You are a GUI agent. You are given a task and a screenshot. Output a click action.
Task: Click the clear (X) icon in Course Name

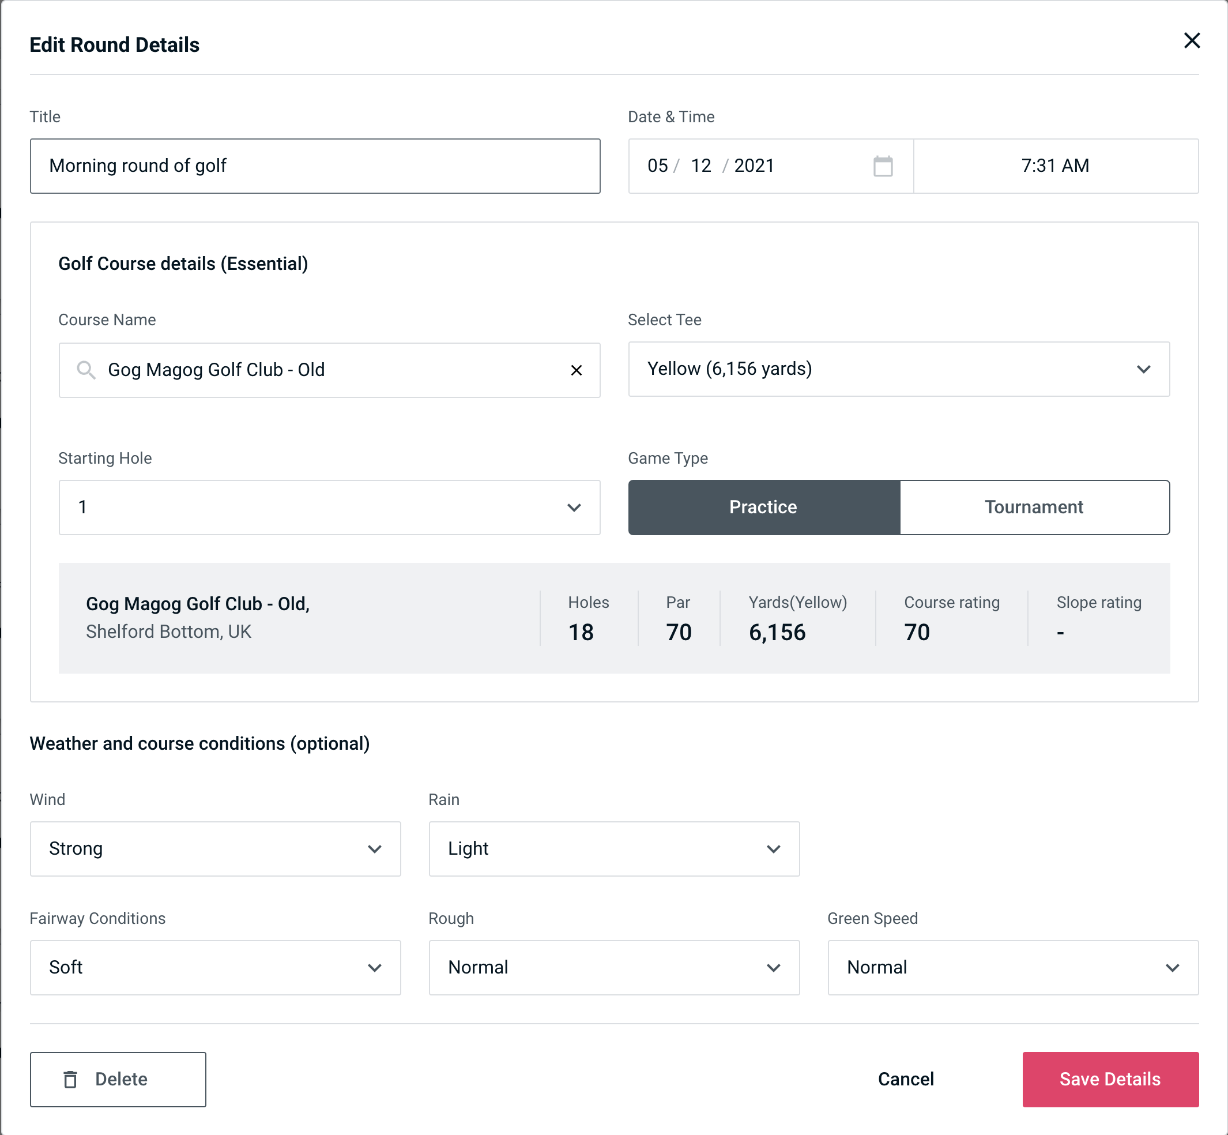pos(577,370)
